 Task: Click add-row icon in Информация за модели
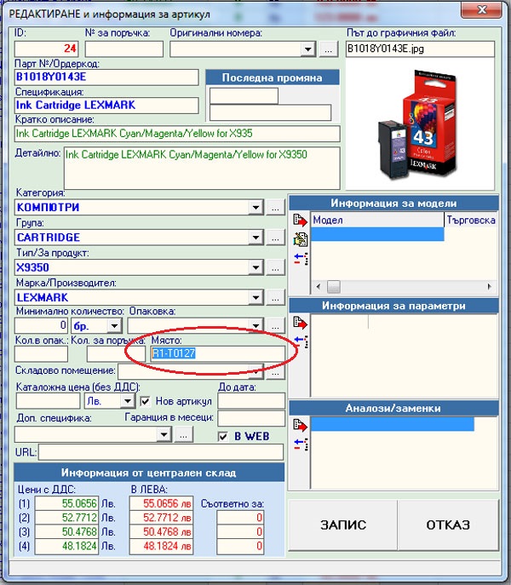point(300,221)
